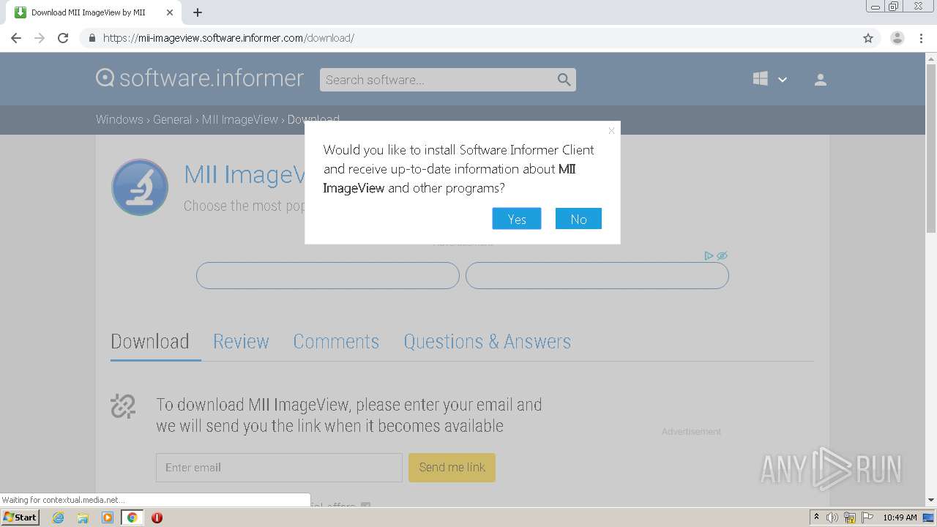
Task: Click the left empty ad button
Action: 328,276
